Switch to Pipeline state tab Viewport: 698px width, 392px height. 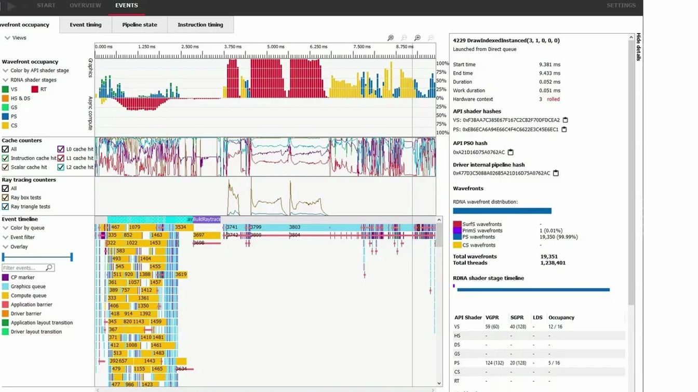click(x=140, y=25)
